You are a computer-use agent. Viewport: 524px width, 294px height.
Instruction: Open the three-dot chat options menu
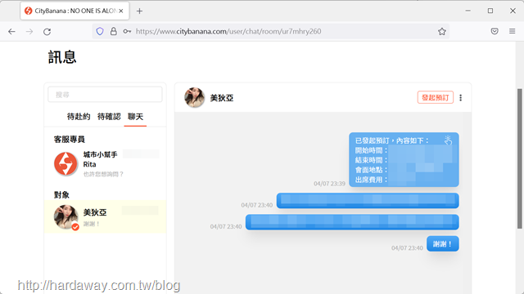click(x=460, y=98)
